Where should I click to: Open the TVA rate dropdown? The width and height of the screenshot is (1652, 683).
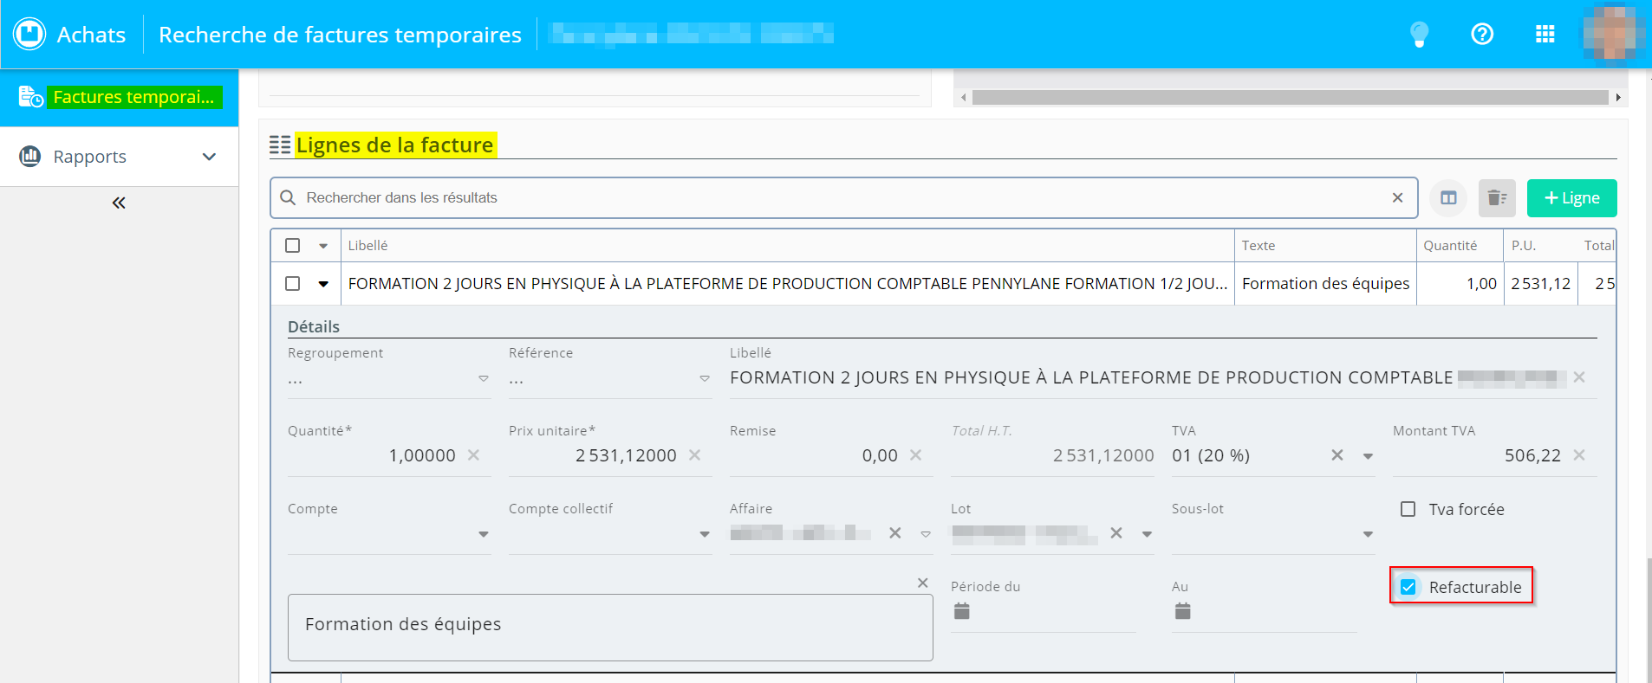click(1368, 456)
